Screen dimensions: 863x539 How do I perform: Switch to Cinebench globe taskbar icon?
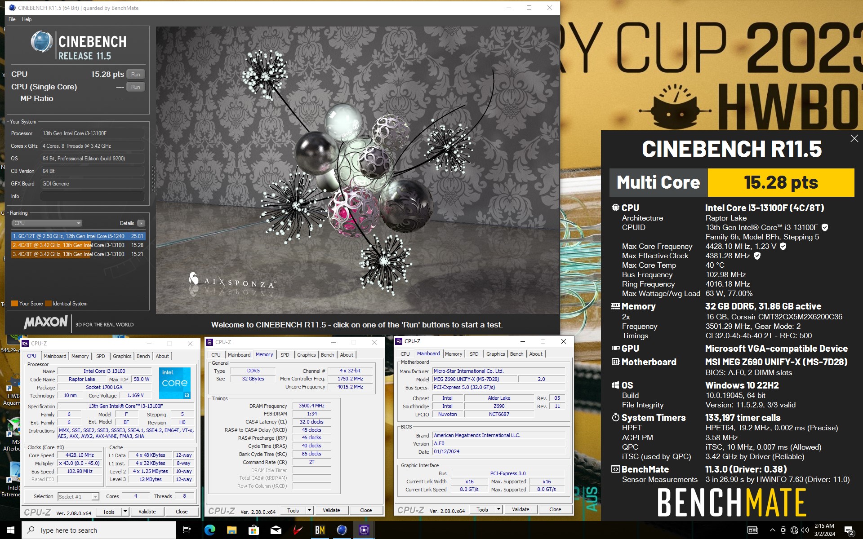pos(342,530)
